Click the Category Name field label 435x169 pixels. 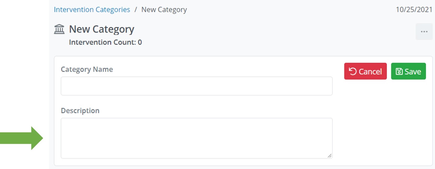tap(87, 70)
